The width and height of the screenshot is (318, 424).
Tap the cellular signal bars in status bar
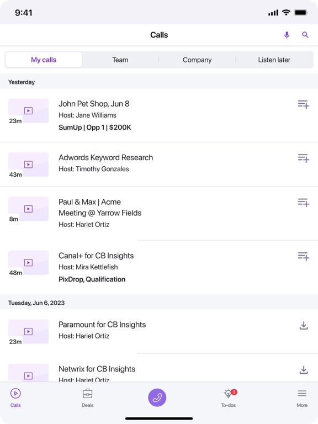coord(273,13)
